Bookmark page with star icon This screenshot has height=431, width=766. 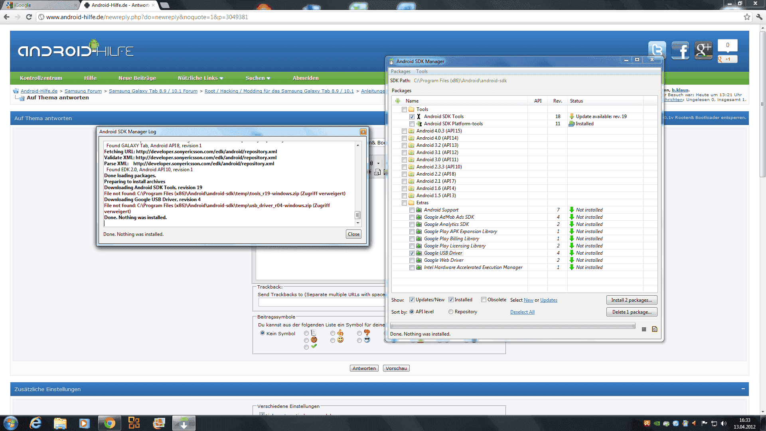pyautogui.click(x=747, y=17)
